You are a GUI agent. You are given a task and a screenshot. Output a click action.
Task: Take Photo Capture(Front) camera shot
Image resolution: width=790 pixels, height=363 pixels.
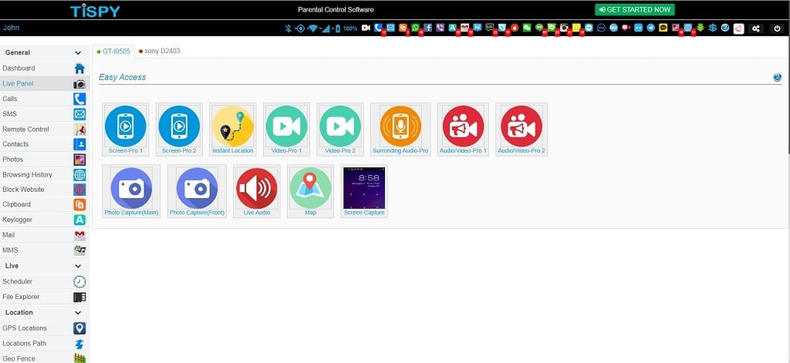197,191
